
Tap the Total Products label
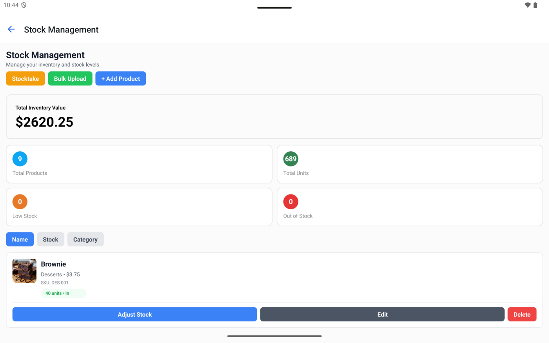pos(30,173)
